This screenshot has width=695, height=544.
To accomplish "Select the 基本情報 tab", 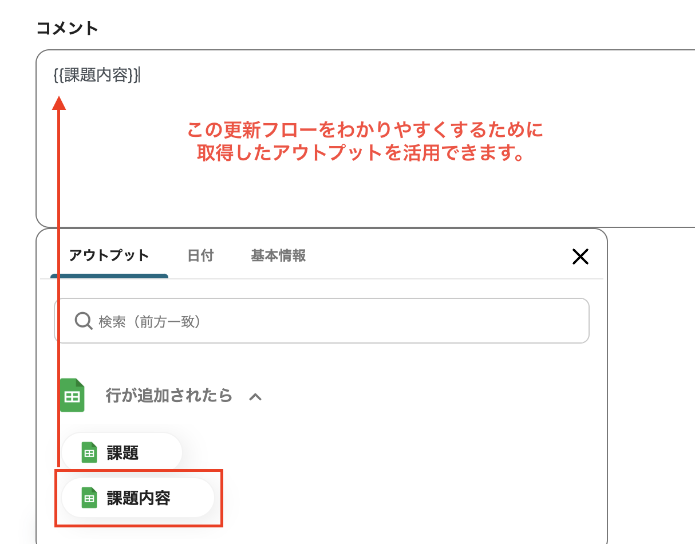I will click(x=278, y=255).
